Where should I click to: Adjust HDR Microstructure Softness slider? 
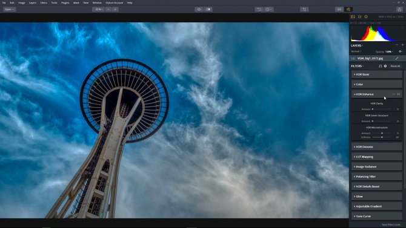tap(382, 137)
